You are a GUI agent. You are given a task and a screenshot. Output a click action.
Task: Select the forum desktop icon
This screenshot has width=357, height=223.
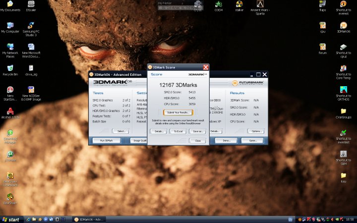[x=323, y=49]
